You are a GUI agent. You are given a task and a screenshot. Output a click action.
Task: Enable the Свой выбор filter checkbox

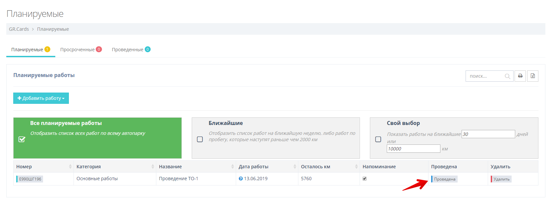[378, 139]
